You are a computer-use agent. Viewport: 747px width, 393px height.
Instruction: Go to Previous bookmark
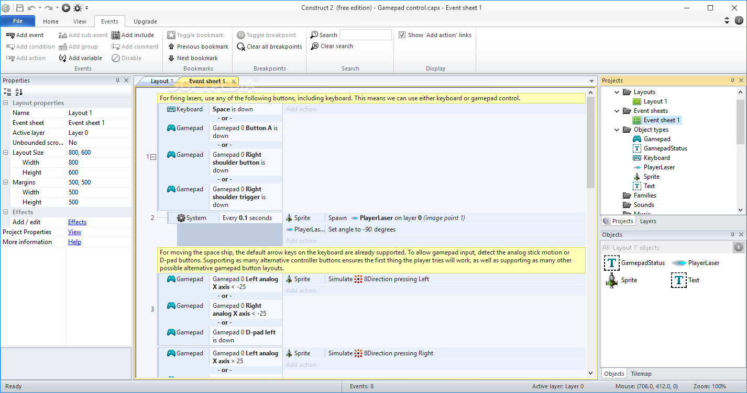(x=198, y=47)
